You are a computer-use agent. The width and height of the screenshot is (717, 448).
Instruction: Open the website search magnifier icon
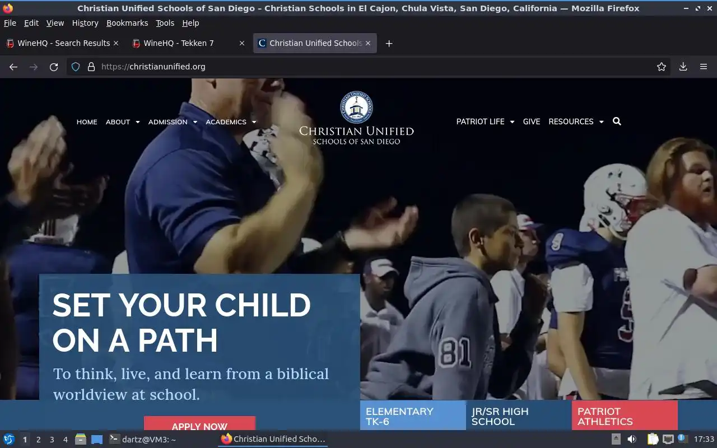coord(617,122)
